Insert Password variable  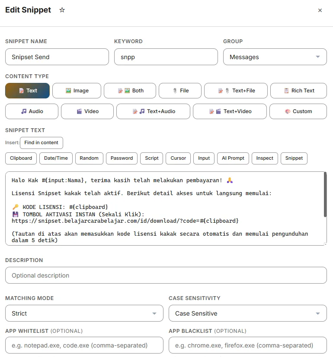[x=122, y=158]
